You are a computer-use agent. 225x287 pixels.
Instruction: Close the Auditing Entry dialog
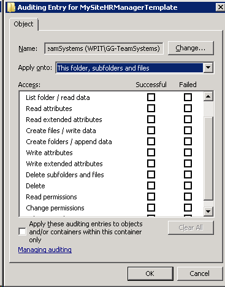(220, 7)
